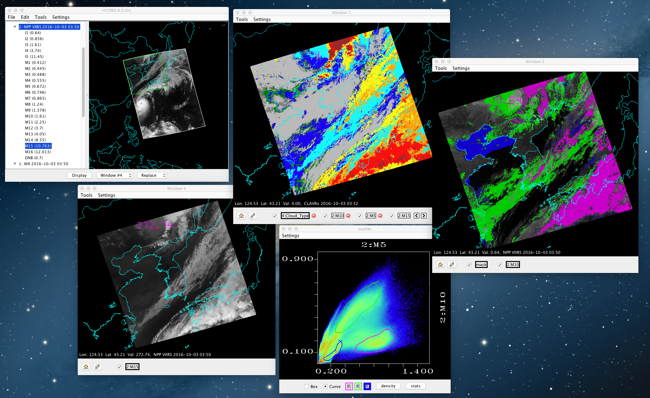Image resolution: width=650 pixels, height=398 pixels.
Task: Remove the 2:M5 layer using red minus icon
Action: point(380,216)
